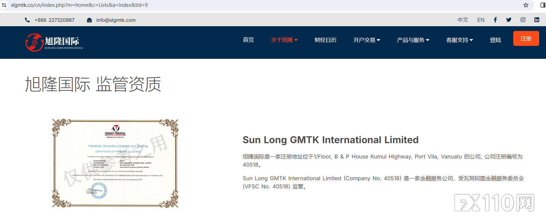Click the phone icon beside +886 number
Image resolution: width=546 pixels, height=220 pixels.
27,20
